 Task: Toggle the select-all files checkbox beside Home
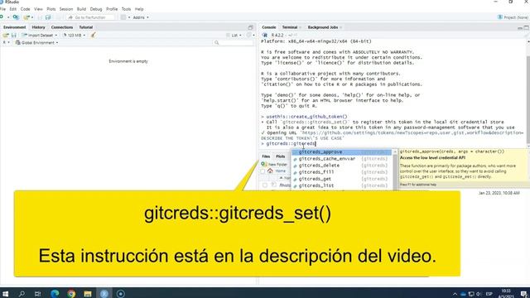coord(263,171)
